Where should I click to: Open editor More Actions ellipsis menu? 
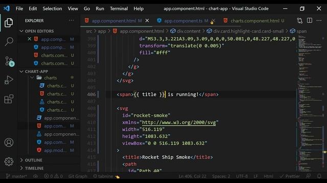319,20
